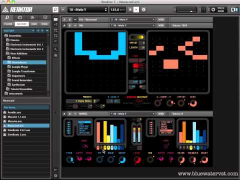
Task: Click the red button in the center control strip
Action: (135, 65)
